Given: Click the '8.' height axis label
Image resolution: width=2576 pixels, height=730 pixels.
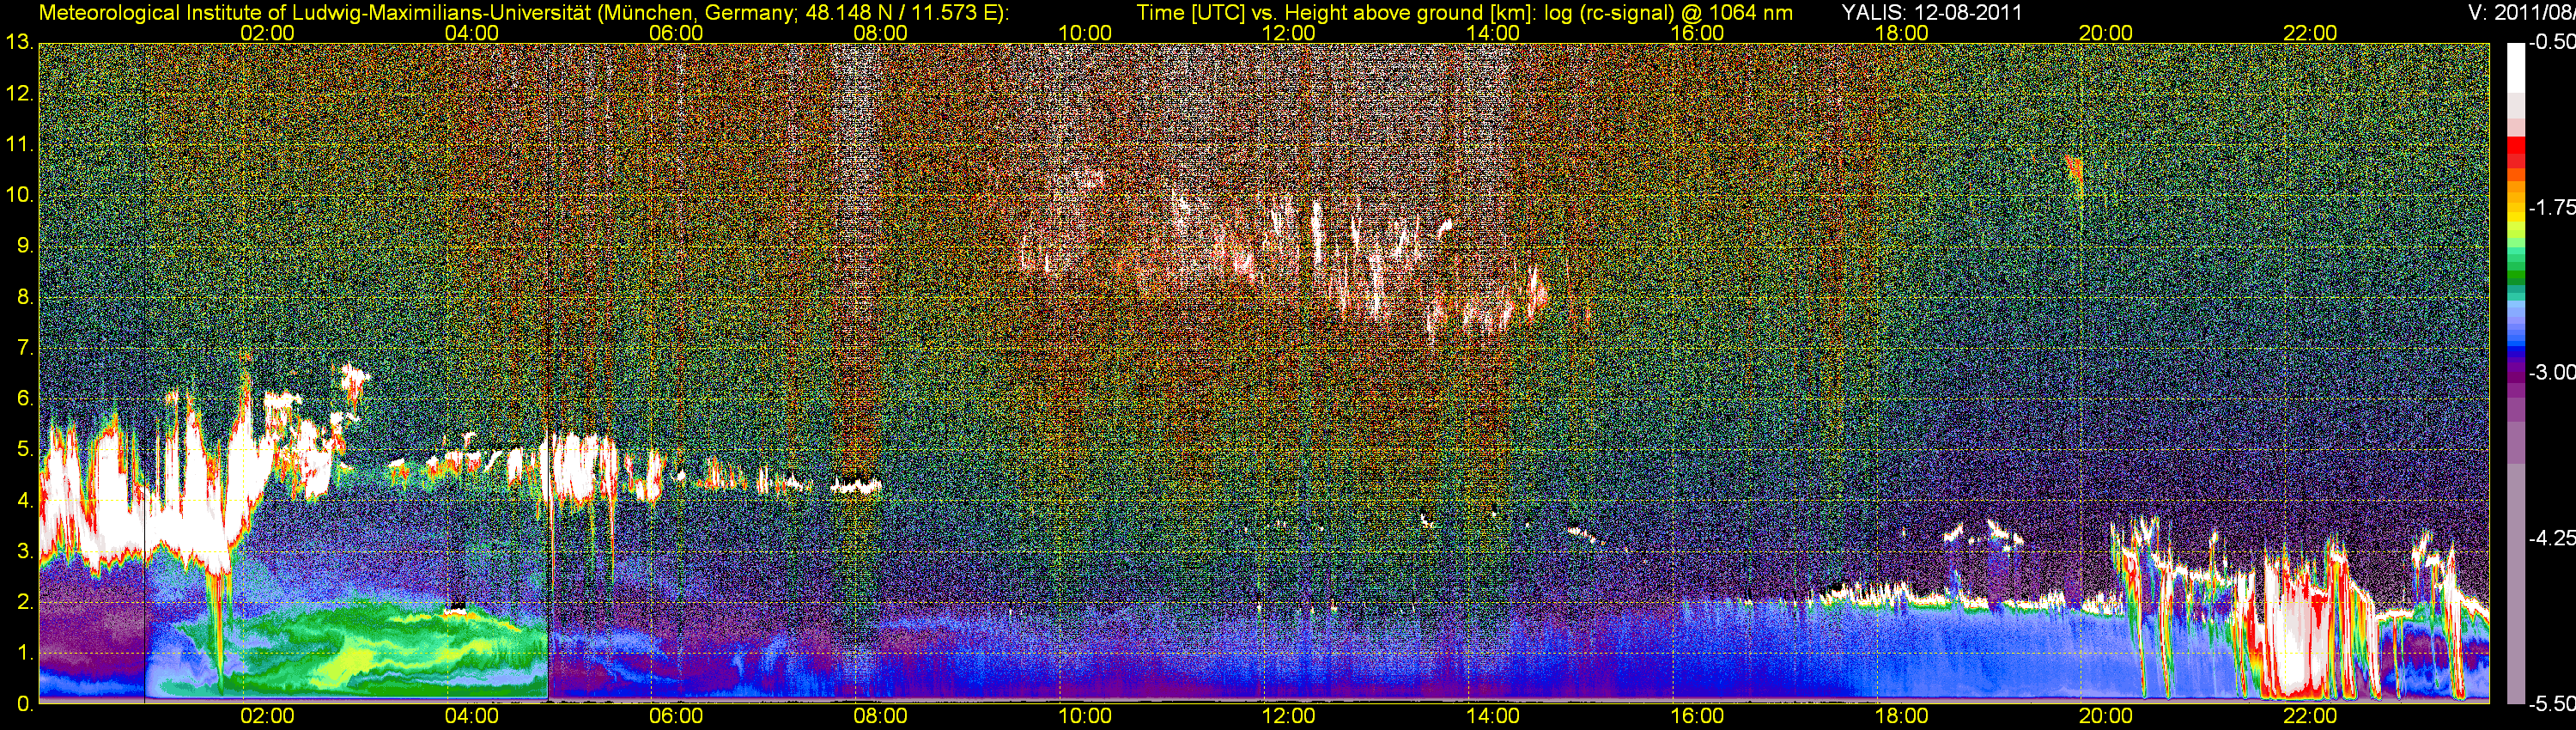Looking at the screenshot, I should [x=25, y=297].
